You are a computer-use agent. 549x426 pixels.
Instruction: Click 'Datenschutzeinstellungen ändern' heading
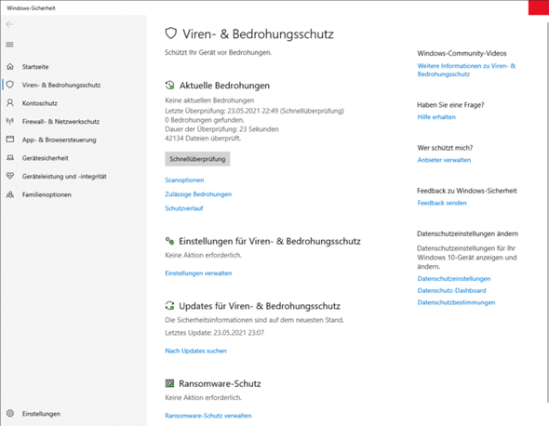467,233
